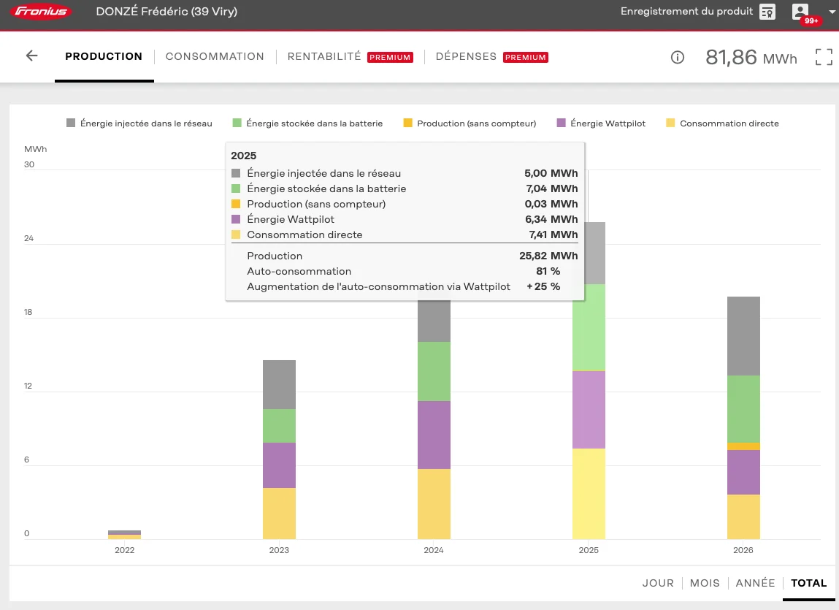The height and width of the screenshot is (610, 839).
Task: Click the Auto-consommation 81 % tooltip value
Action: click(548, 271)
